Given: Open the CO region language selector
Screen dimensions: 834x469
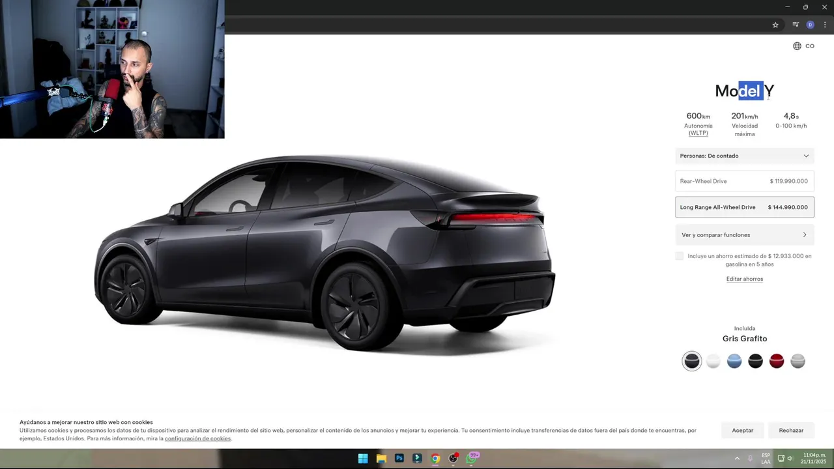Looking at the screenshot, I should pyautogui.click(x=803, y=46).
